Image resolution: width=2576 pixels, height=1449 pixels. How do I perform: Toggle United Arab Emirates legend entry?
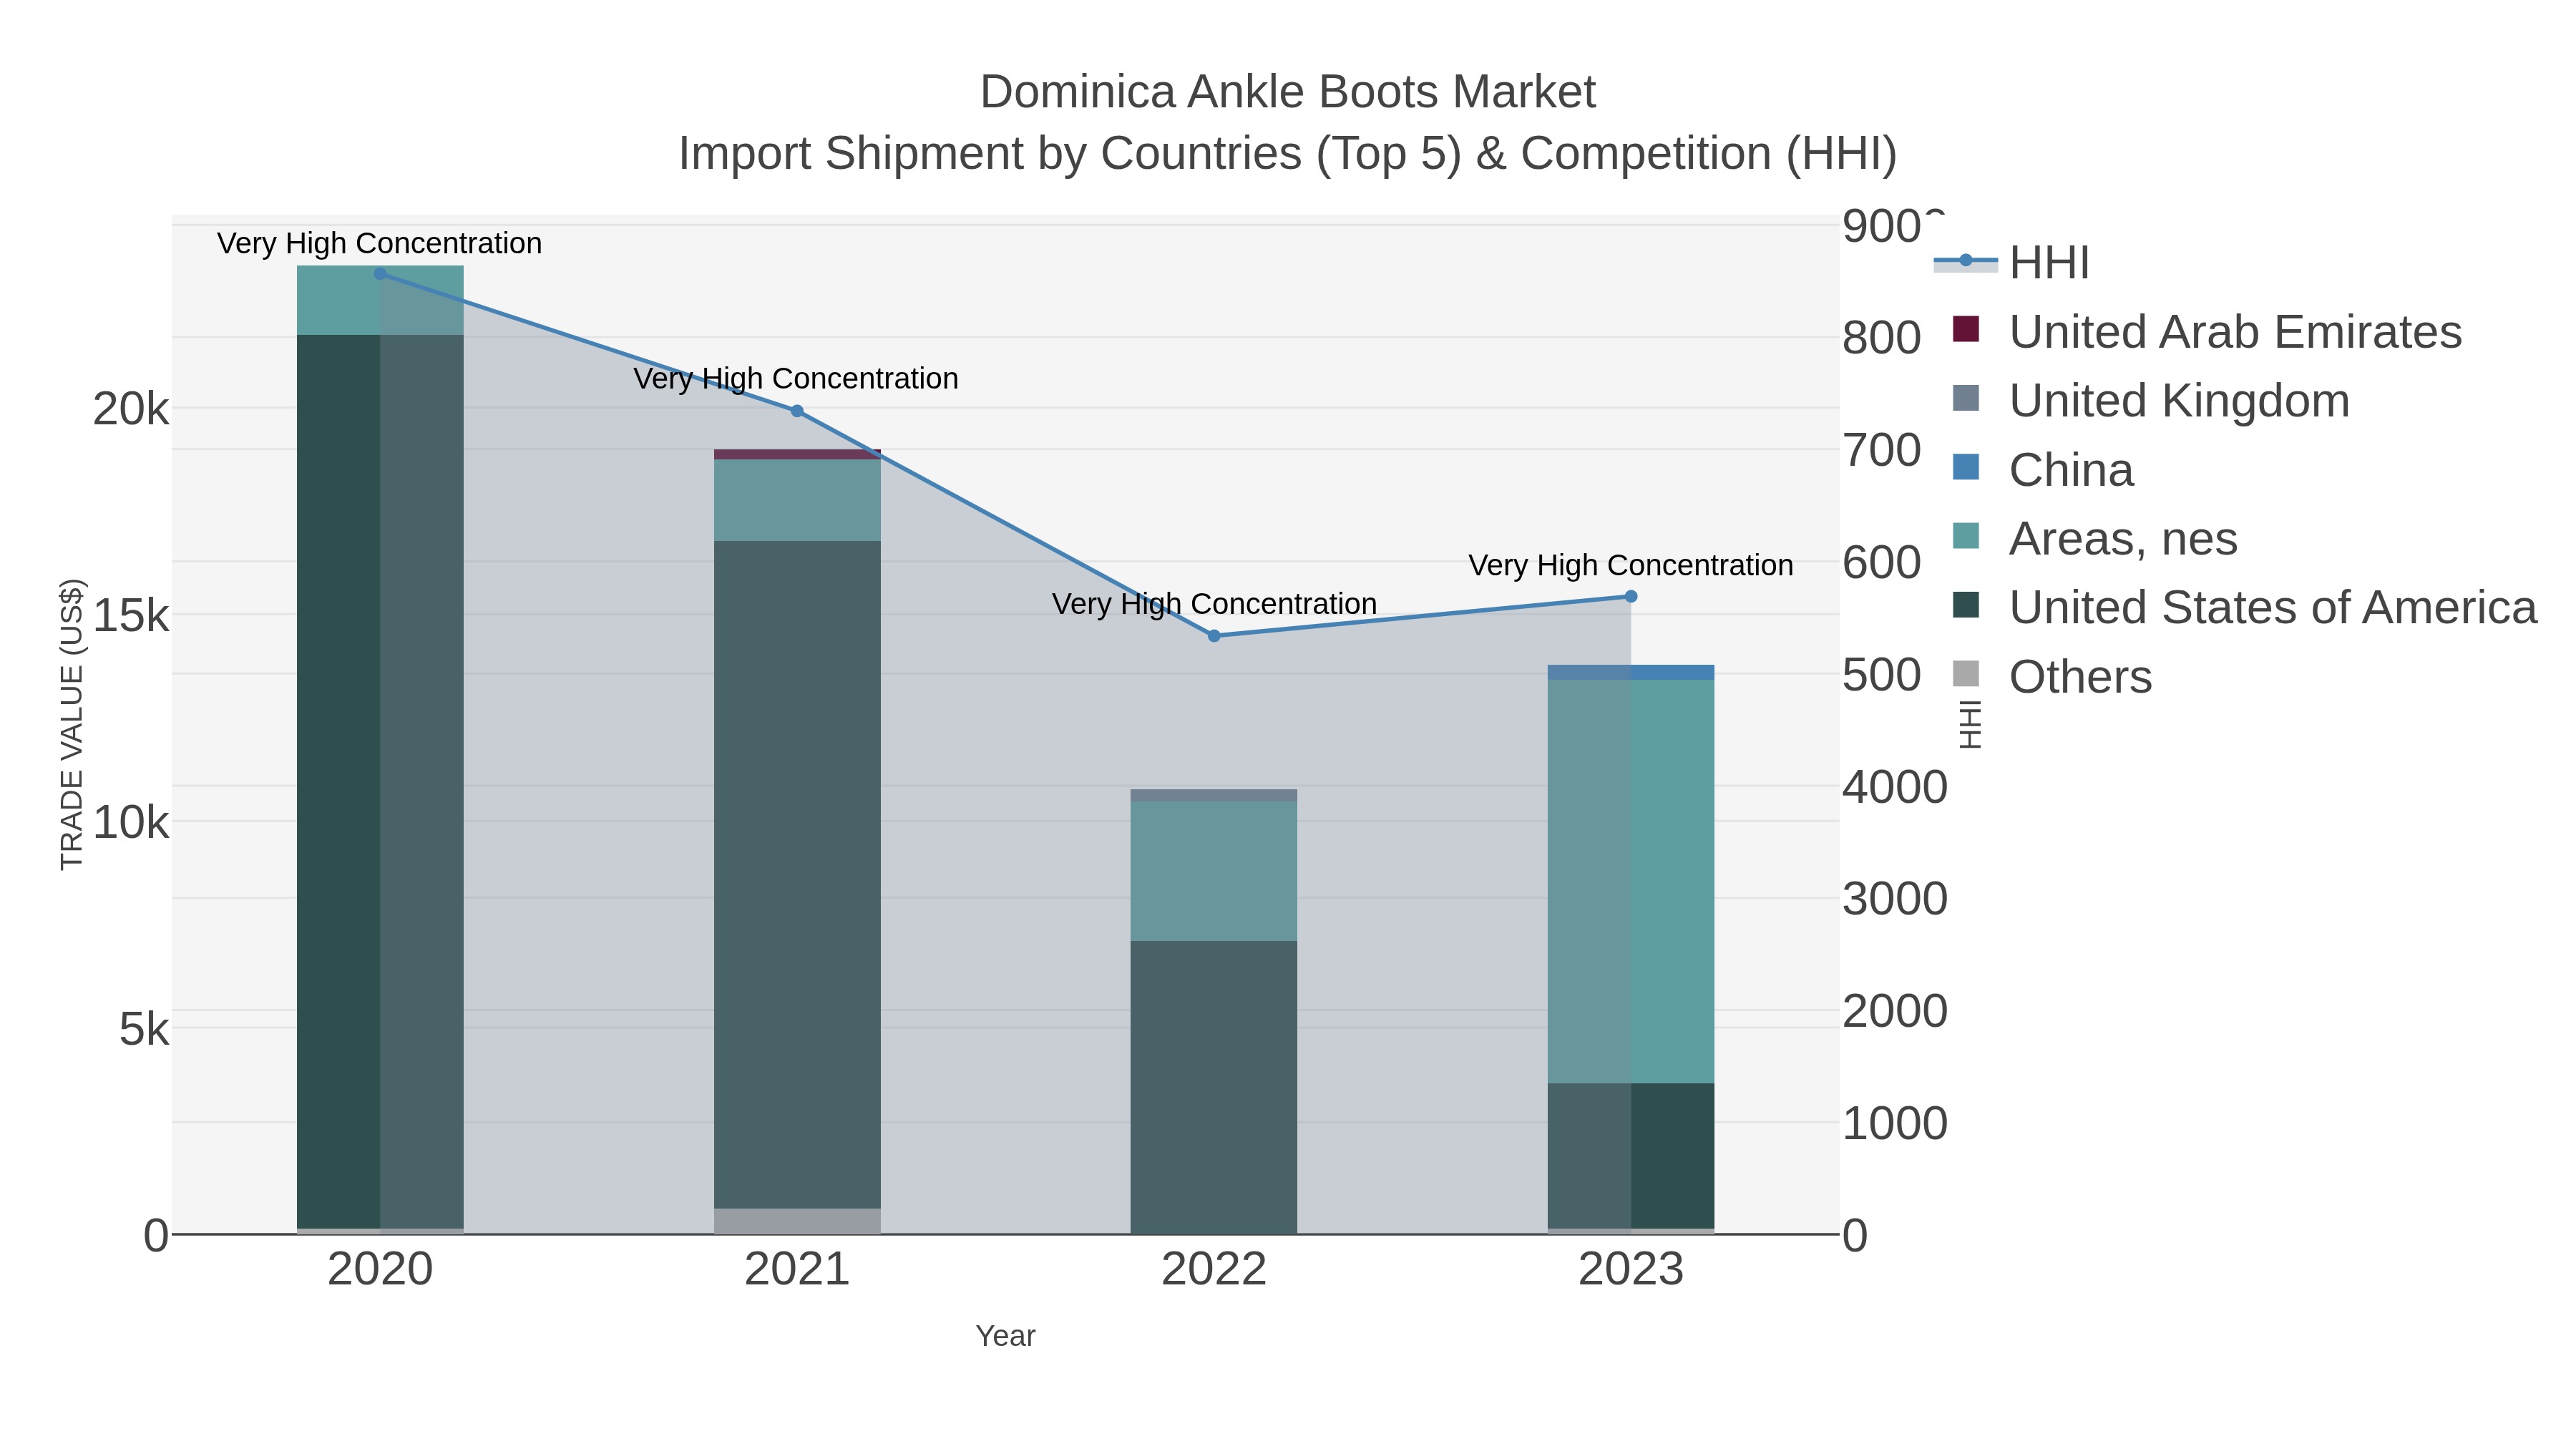(x=2208, y=332)
